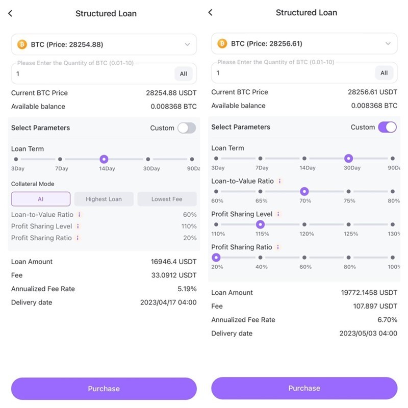Tap info icon beside left Profit Sharing Level
Viewport: 408px width, 408px height.
78,226
